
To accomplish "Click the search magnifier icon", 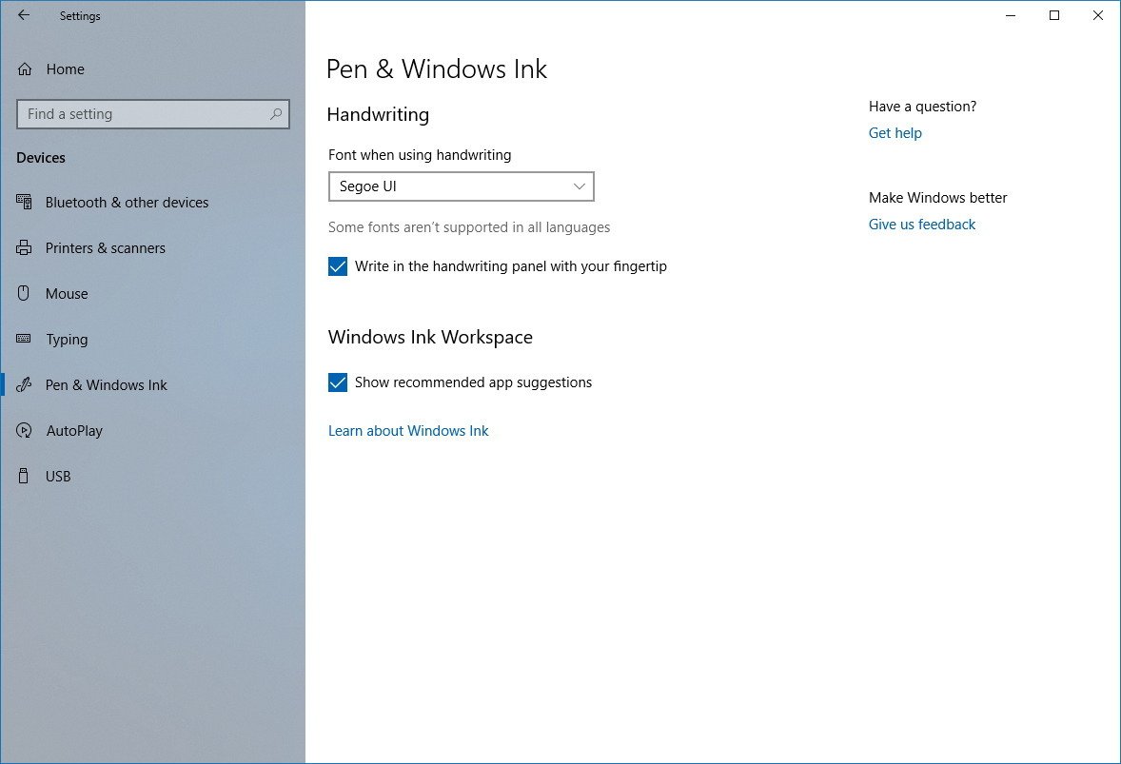I will tap(276, 113).
